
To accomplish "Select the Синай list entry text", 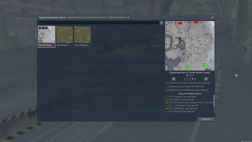I will tap(181, 100).
